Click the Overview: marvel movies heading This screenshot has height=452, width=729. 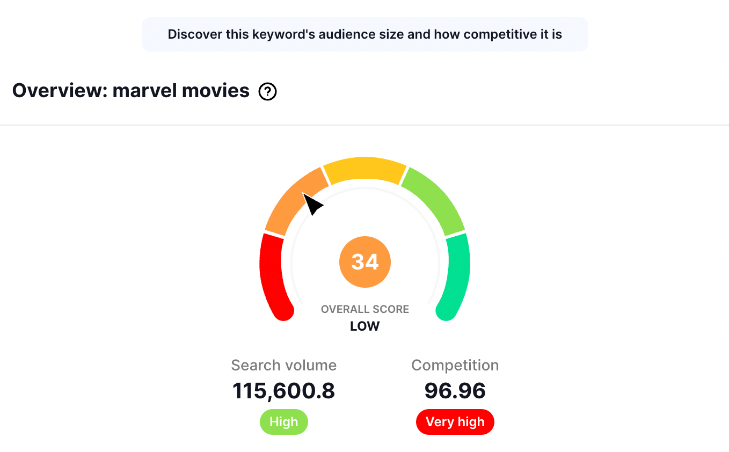[131, 91]
